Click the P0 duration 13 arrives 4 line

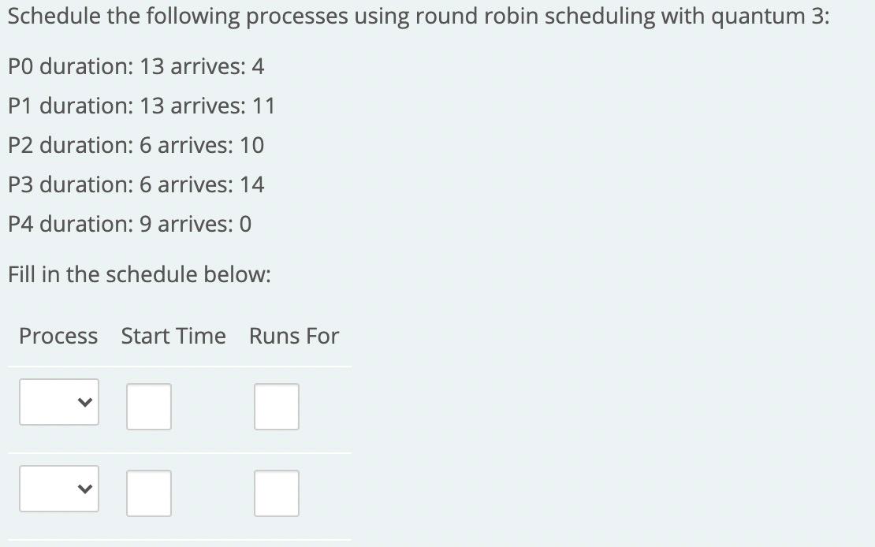tap(136, 66)
